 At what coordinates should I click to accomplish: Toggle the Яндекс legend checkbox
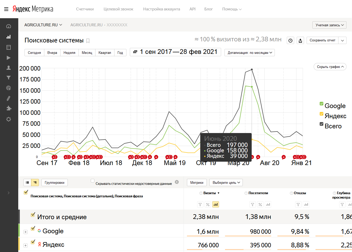[321, 114]
